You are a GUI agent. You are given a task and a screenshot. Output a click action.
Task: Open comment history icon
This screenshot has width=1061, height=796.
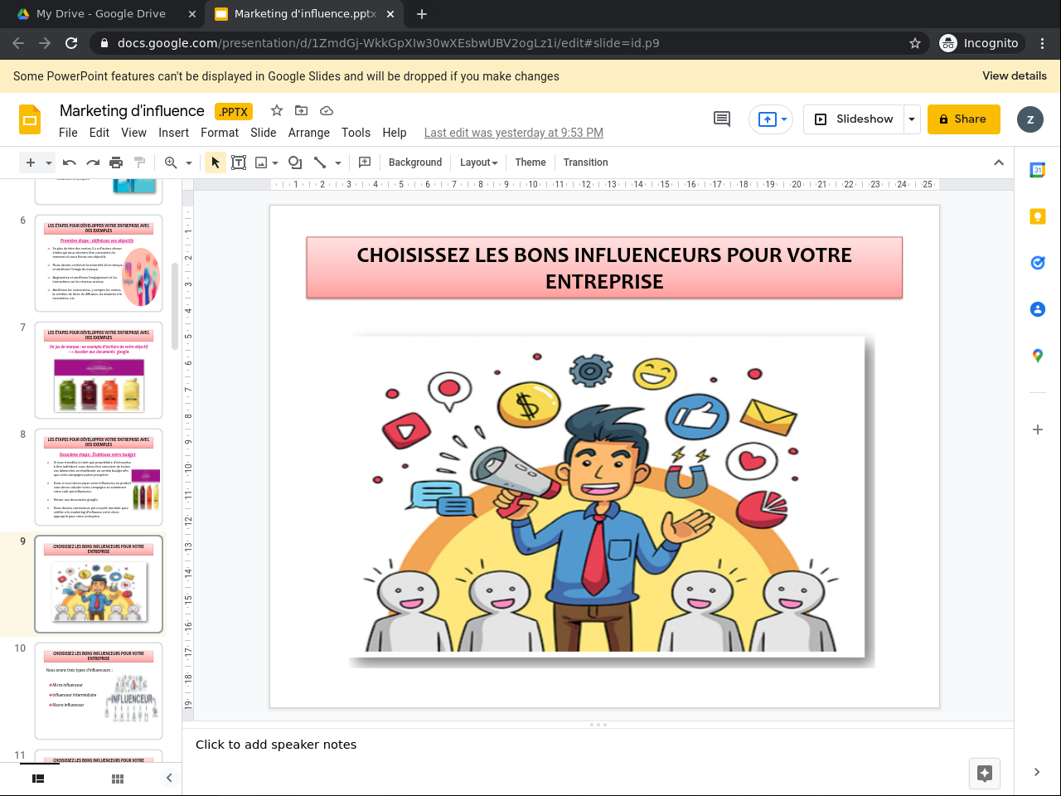(722, 119)
